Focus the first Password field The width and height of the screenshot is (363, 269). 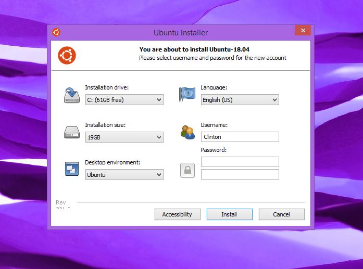pos(240,162)
